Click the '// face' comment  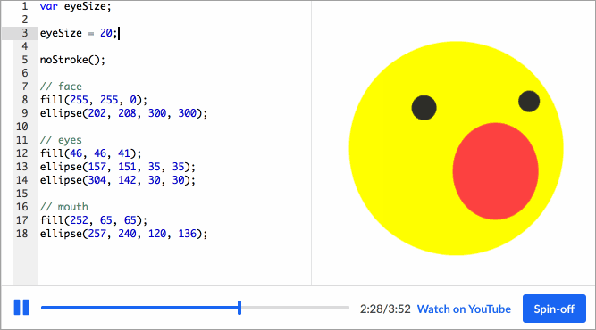click(61, 87)
